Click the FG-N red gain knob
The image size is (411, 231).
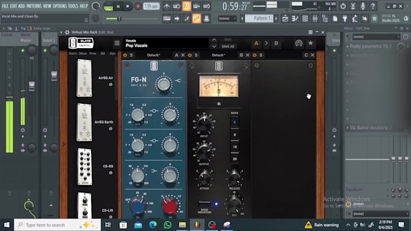(x=170, y=205)
